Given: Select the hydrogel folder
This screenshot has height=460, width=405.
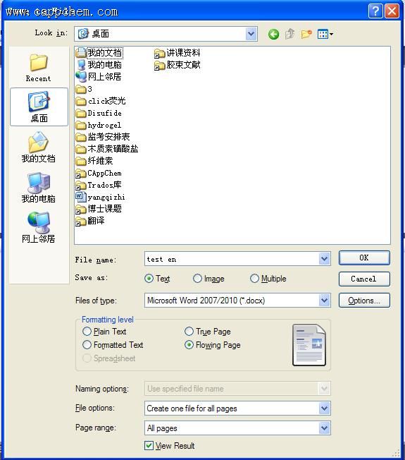Looking at the screenshot, I should [99, 125].
